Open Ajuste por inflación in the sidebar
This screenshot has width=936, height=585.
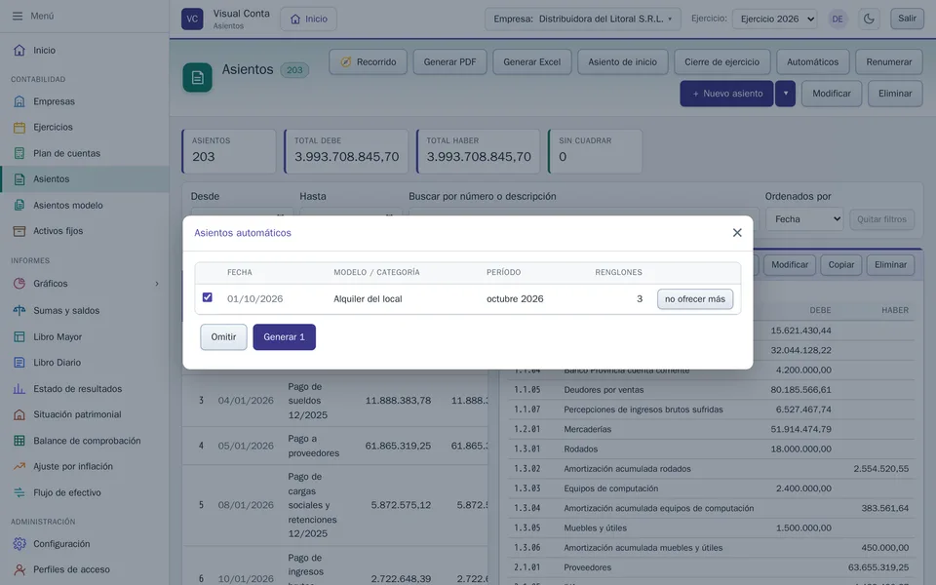(x=85, y=466)
